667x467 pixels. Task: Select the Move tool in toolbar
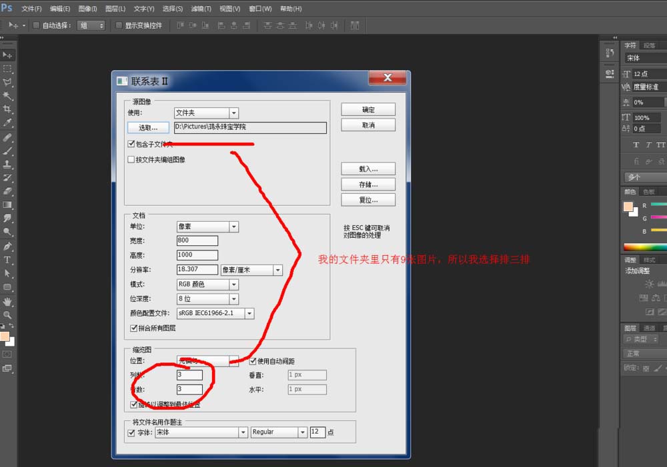click(x=7, y=55)
